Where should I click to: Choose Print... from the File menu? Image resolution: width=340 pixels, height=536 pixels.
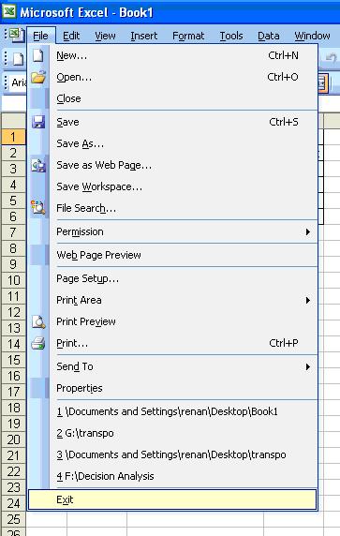(x=173, y=343)
